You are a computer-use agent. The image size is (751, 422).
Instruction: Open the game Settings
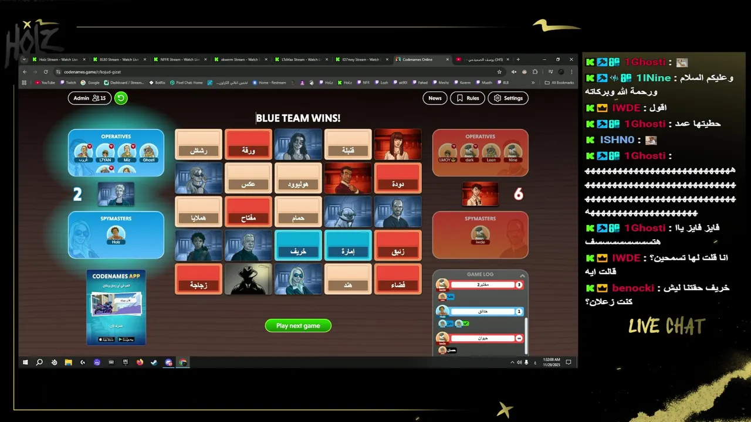508,98
